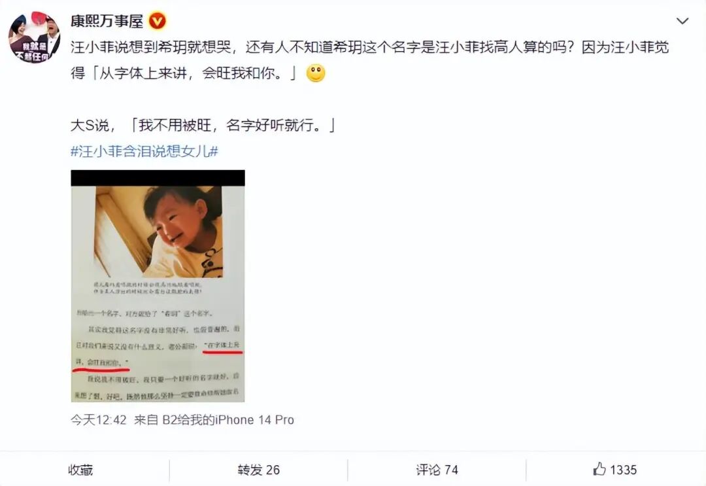
Task: Click the 今天12:42 timestamp
Action: 98,420
